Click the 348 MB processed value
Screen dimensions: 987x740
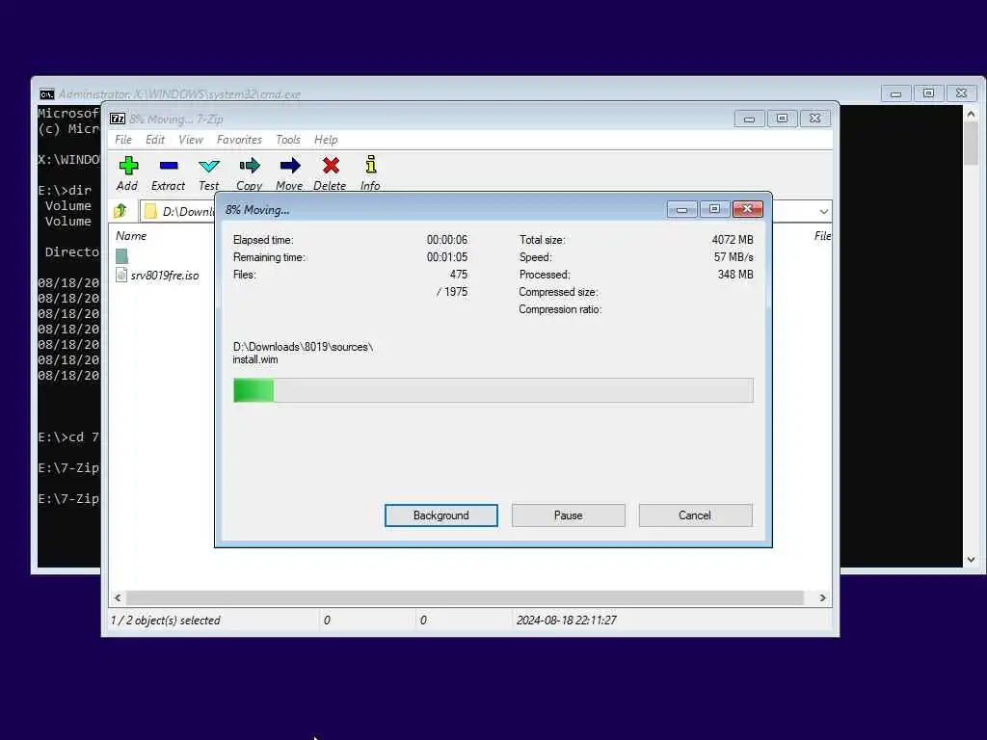click(735, 275)
